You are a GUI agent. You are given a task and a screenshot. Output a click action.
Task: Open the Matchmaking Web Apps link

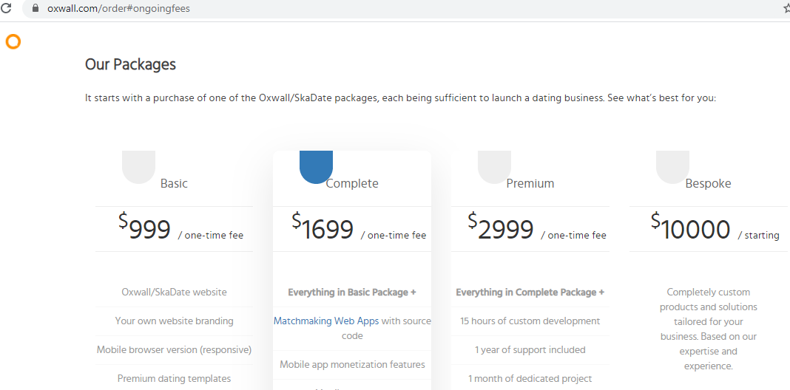coord(326,321)
